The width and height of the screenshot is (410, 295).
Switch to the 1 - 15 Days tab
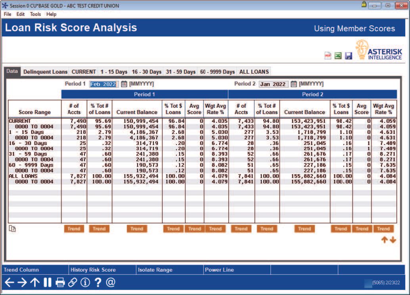coord(114,72)
